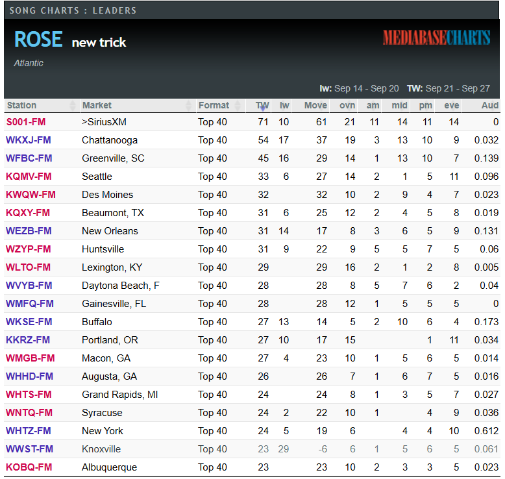505x479 pixels.
Task: Sort by mid column header
Action: coord(396,105)
